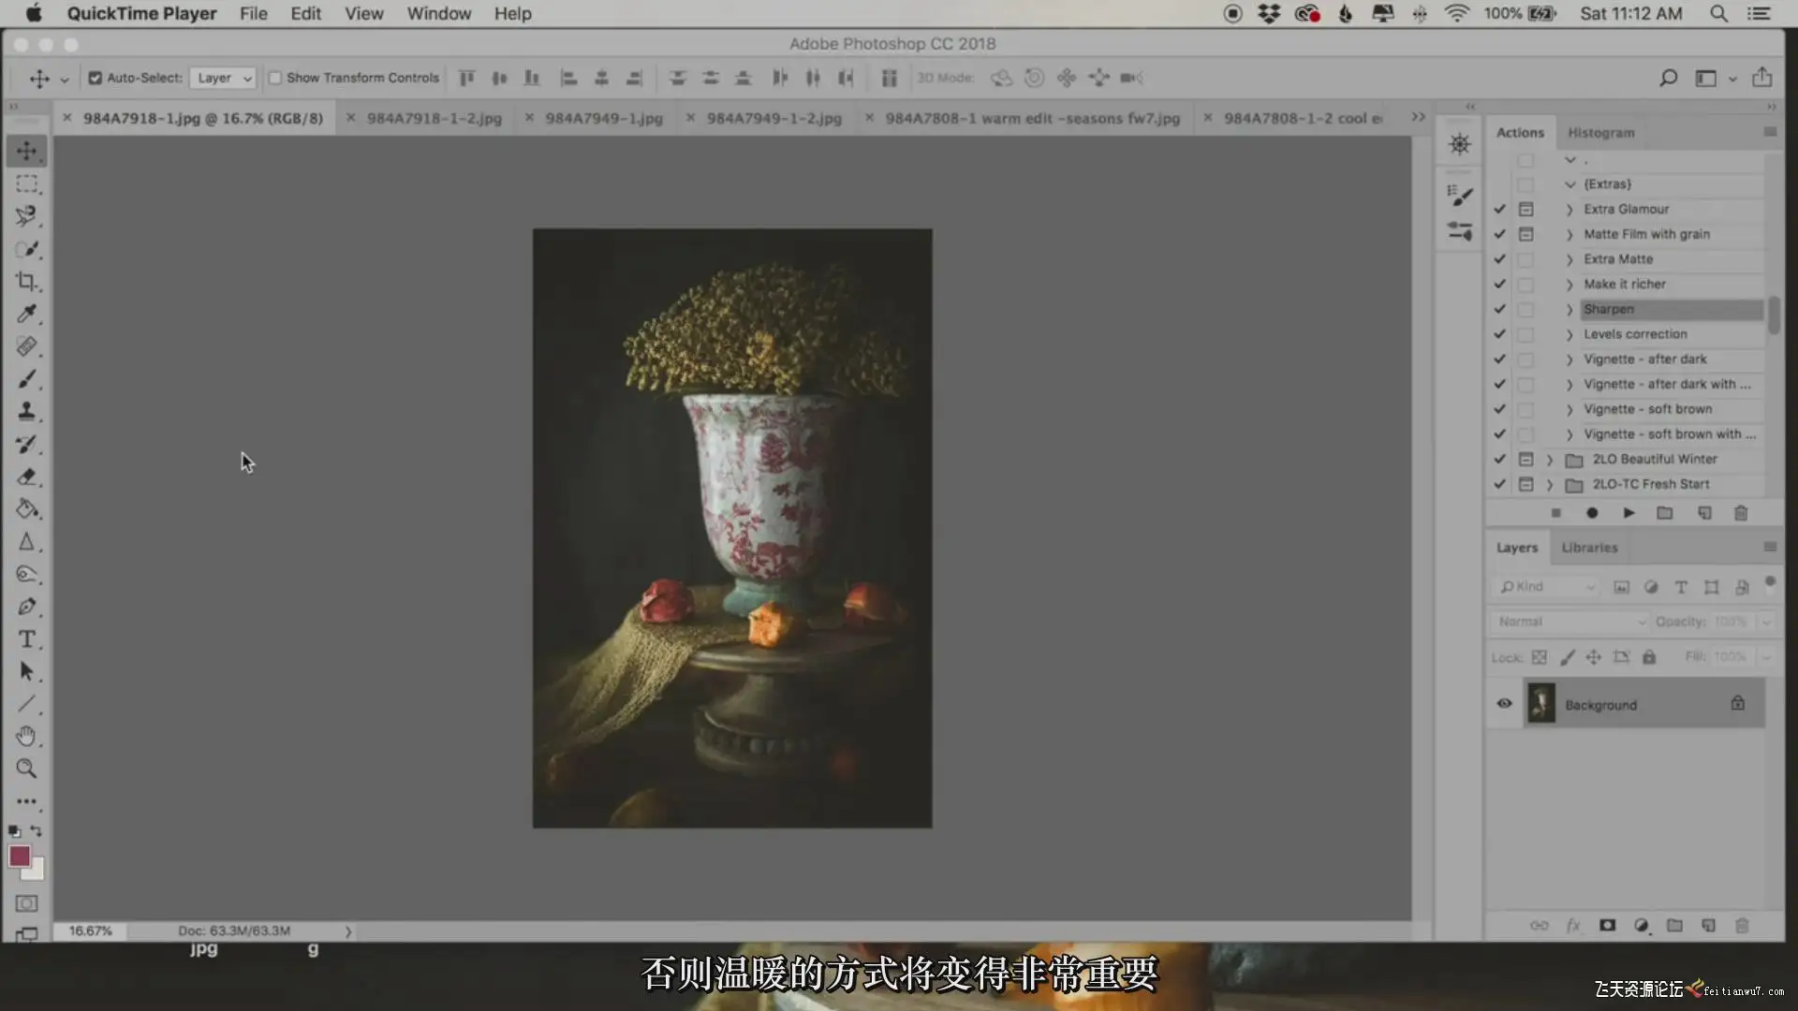
Task: Open the Auto-Select Layer dropdown
Action: coord(224,78)
